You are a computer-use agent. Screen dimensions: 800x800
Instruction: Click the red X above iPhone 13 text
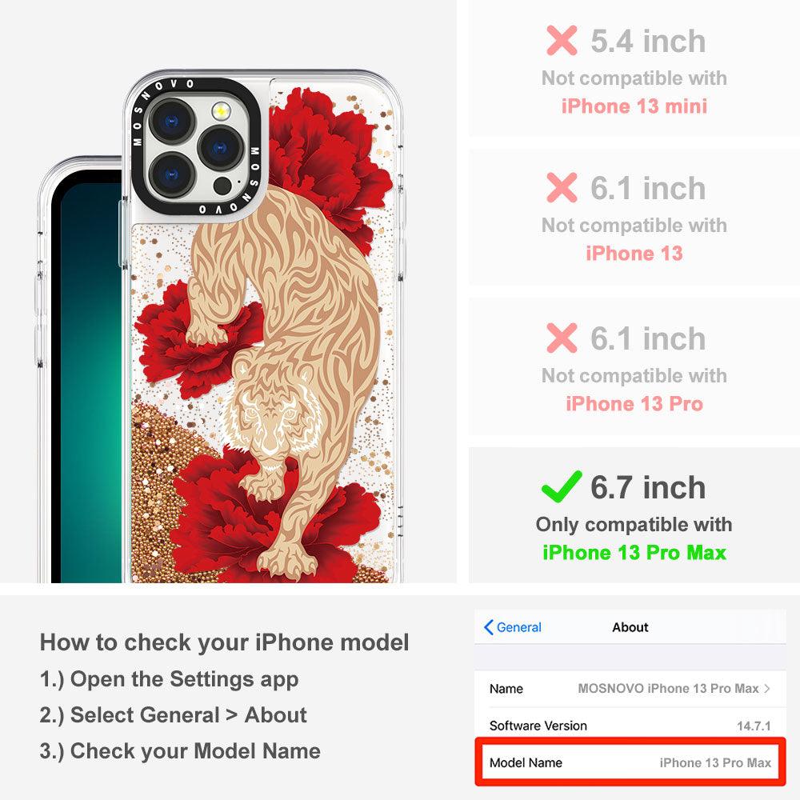562,187
